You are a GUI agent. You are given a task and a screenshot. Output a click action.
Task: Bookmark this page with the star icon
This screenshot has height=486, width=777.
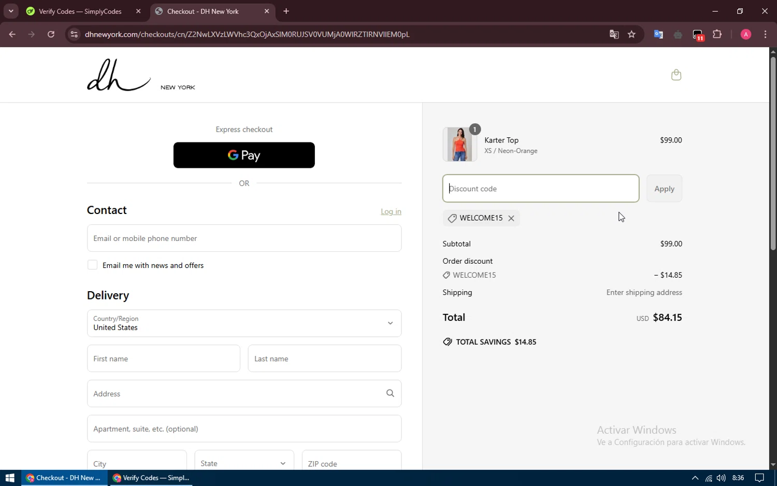tap(631, 35)
